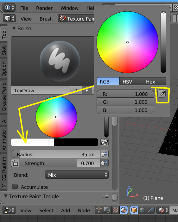Select the Hex mode in the color popup
Viewport: 178px width, 222px height.
tap(155, 81)
